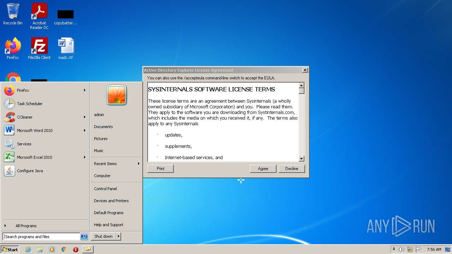Click the Task Scheduler clock icon
Image resolution: width=452 pixels, height=254 pixels.
(x=10, y=104)
